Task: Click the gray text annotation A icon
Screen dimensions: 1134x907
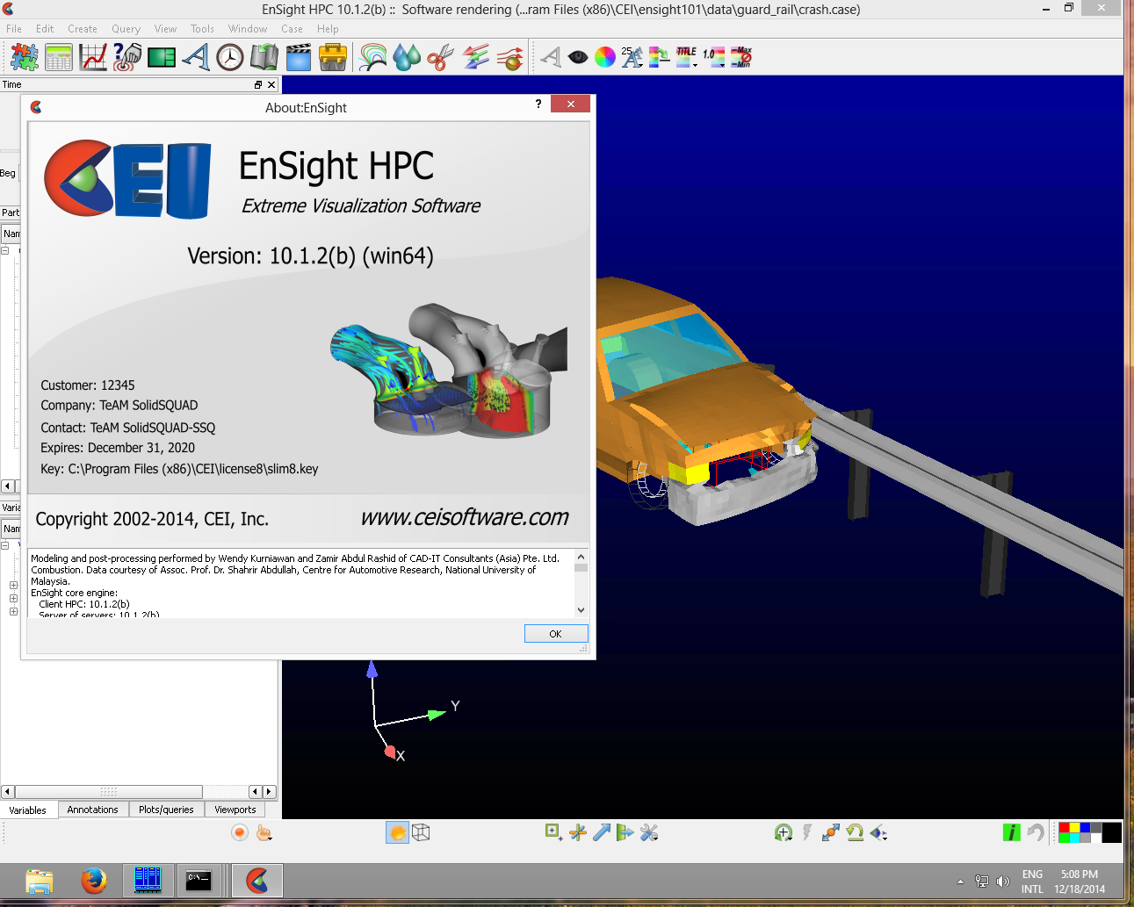Action: point(551,58)
